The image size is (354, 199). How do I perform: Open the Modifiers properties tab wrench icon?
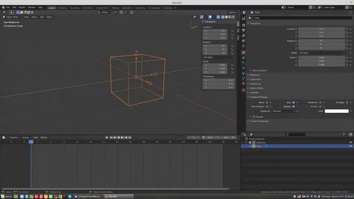pos(243,57)
